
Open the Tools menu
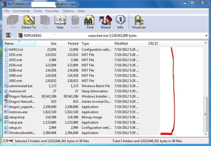pos(38,11)
